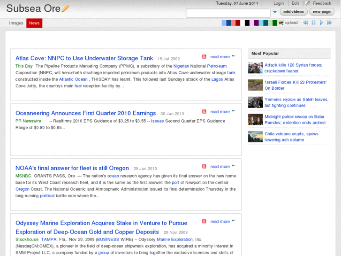Click the upload image icon

coord(281,23)
